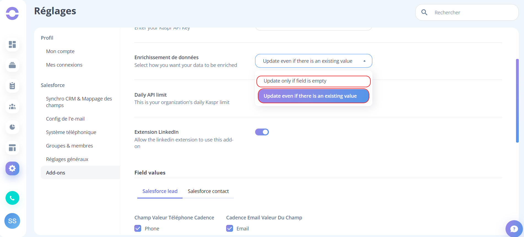
Task: Click the search magnifier icon
Action: tap(424, 12)
